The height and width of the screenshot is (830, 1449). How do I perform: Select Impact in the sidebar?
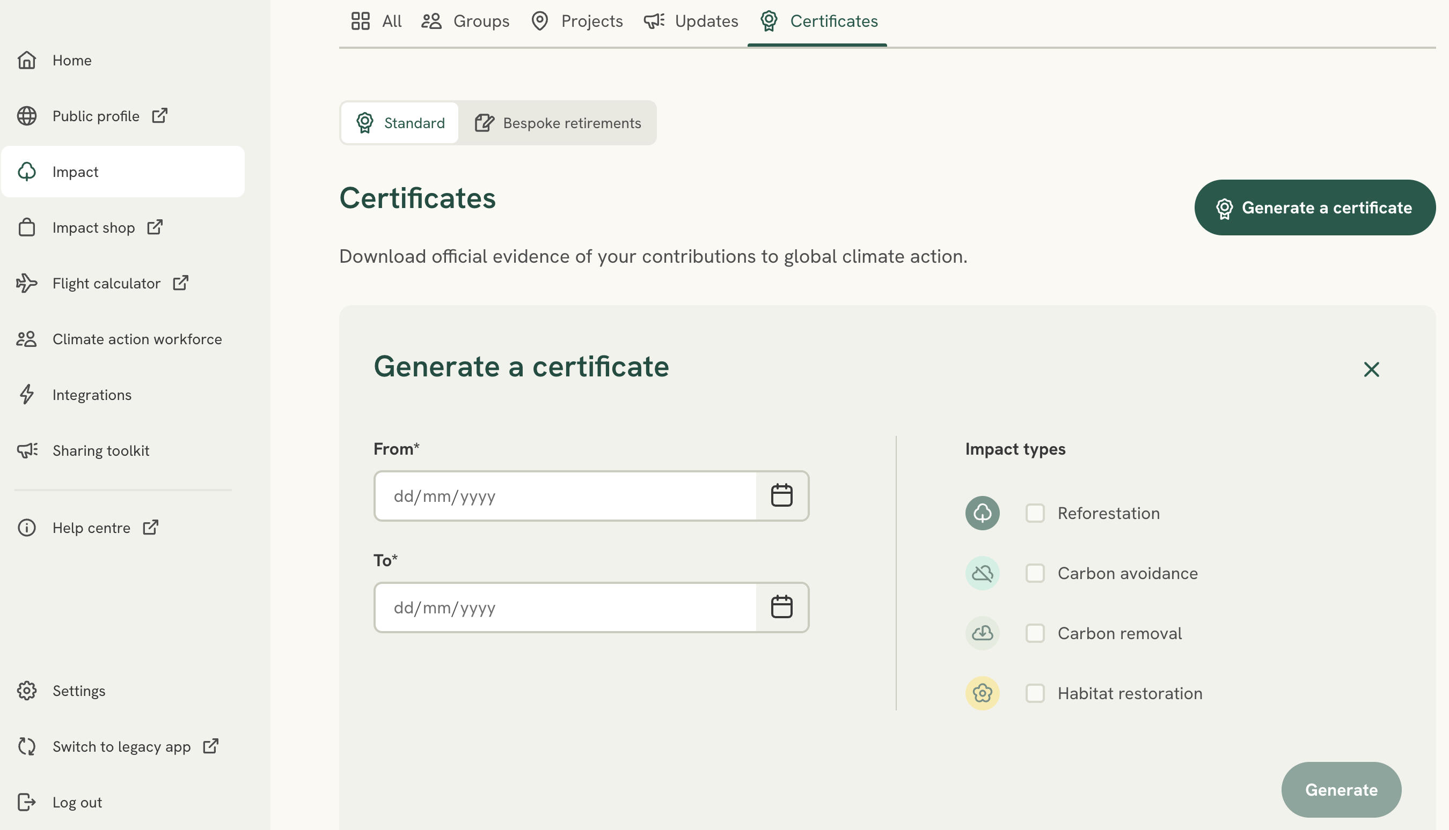(x=123, y=172)
